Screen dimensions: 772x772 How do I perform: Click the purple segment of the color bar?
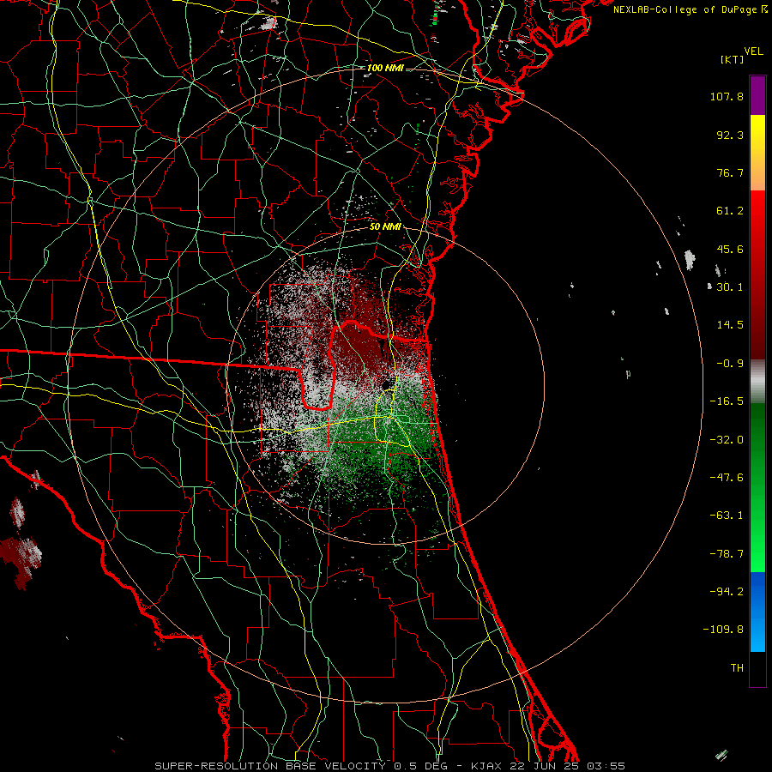[x=757, y=95]
